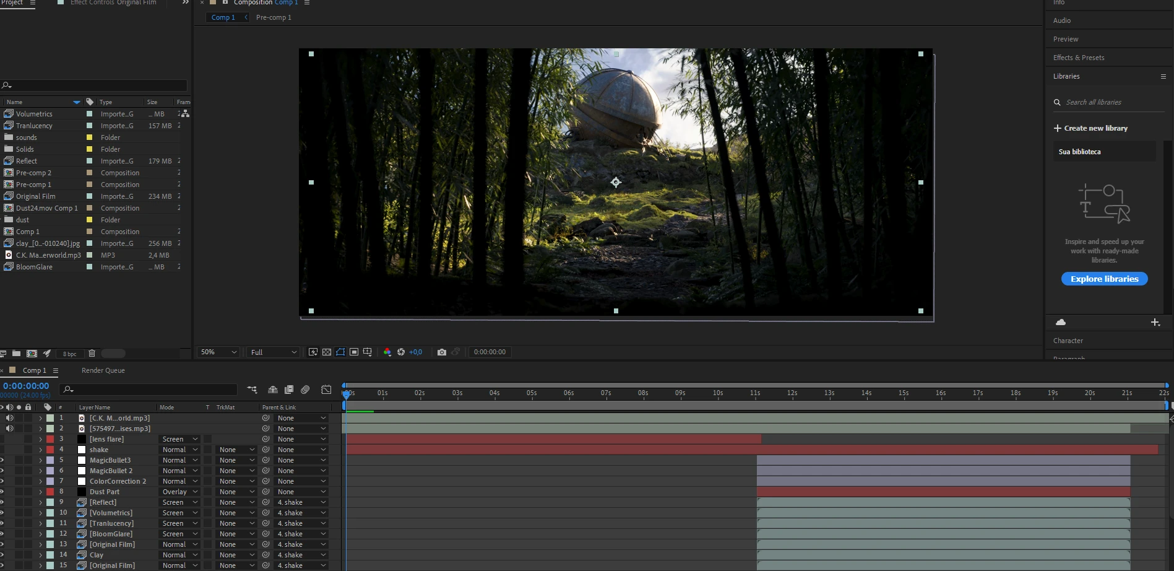The width and height of the screenshot is (1174, 571).
Task: Click the +0,0 exposure value
Action: coord(415,352)
